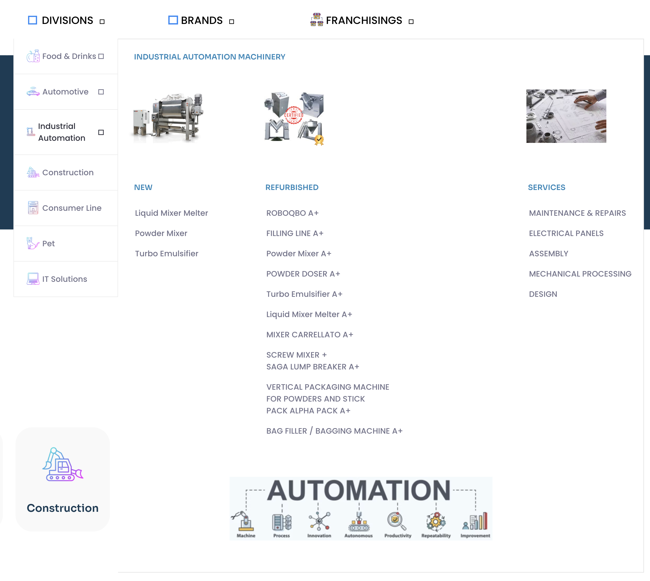Expand the Divisions menu arrow
This screenshot has height=581, width=650.
pos(102,22)
